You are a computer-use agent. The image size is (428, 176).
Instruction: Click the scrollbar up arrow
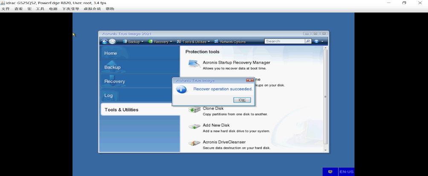pyautogui.click(x=325, y=48)
